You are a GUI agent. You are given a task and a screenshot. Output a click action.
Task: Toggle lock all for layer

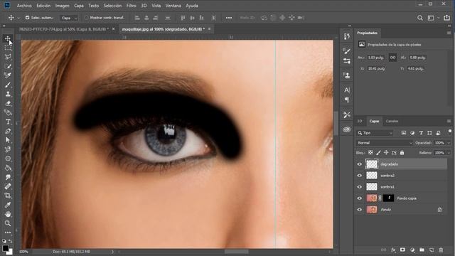pyautogui.click(x=402, y=153)
